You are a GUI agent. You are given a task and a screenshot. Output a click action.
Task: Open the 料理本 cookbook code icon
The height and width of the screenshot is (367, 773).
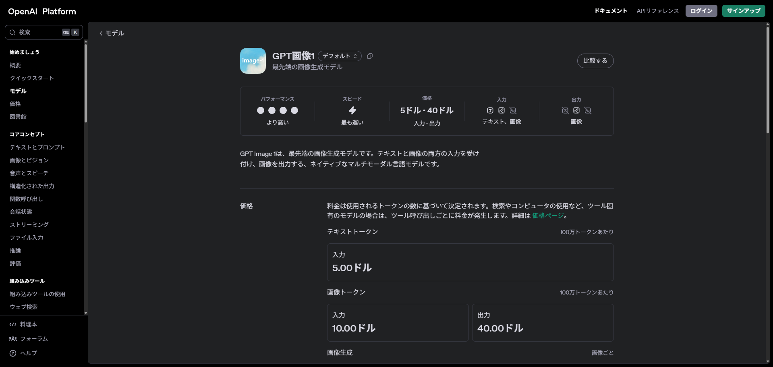[13, 324]
